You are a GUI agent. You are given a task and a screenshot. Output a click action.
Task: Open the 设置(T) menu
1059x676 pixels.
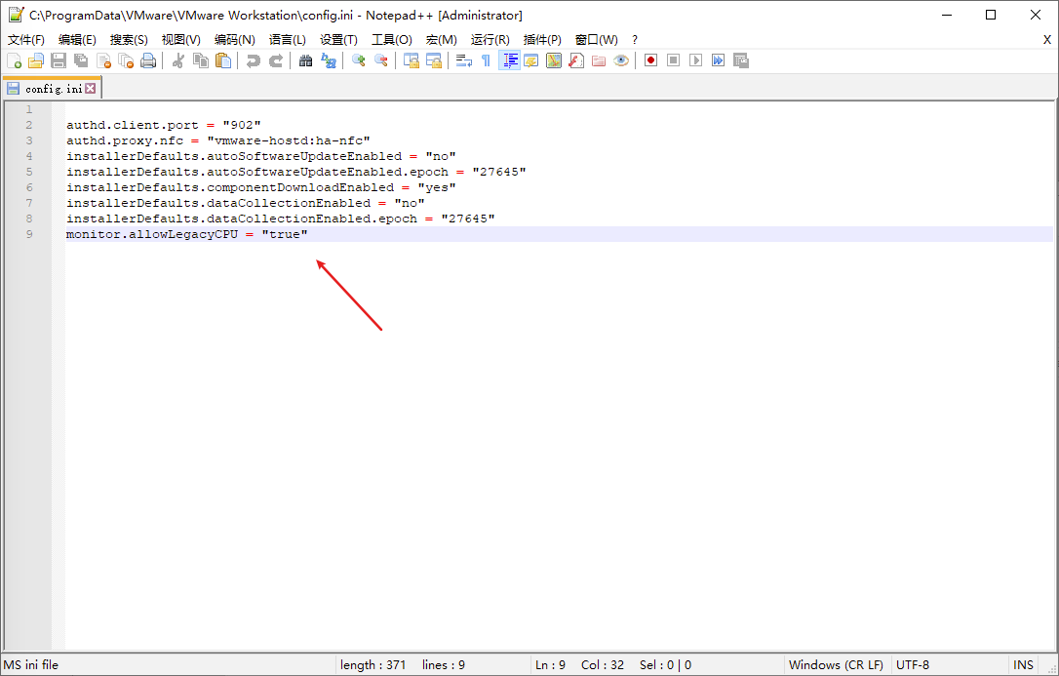(x=339, y=40)
